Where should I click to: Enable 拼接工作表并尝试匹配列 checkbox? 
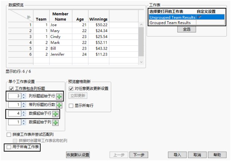point(9,135)
